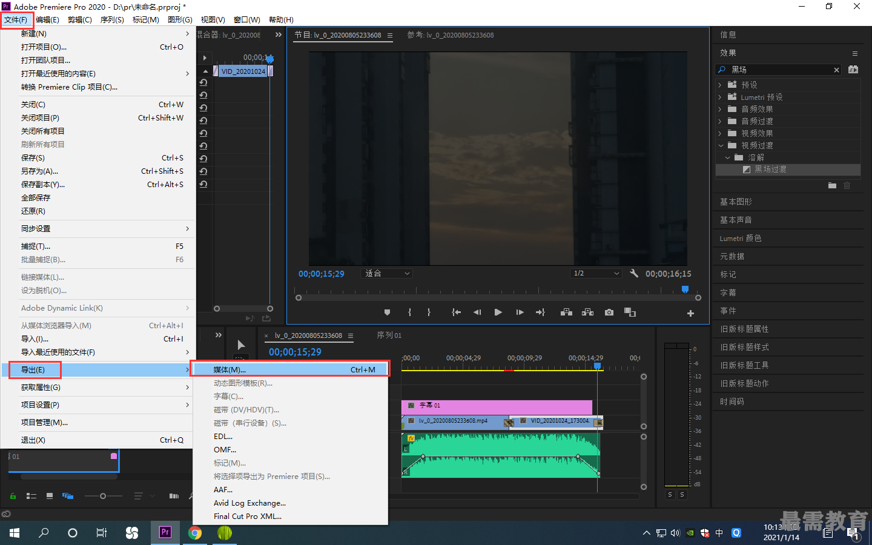Open the timeline panel menu icon
Viewport: 872px width, 545px height.
351,335
